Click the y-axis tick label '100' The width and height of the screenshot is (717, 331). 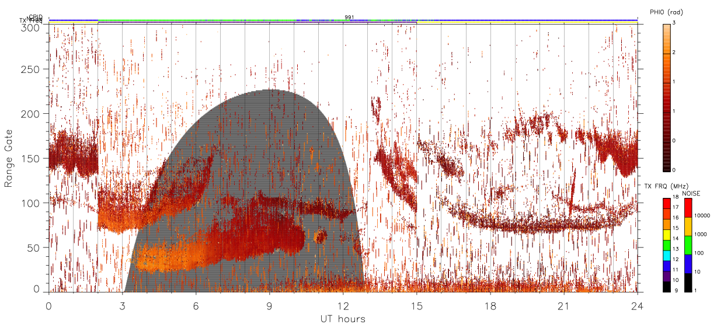point(30,203)
